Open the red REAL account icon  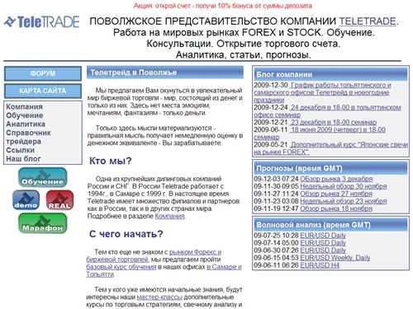click(59, 200)
